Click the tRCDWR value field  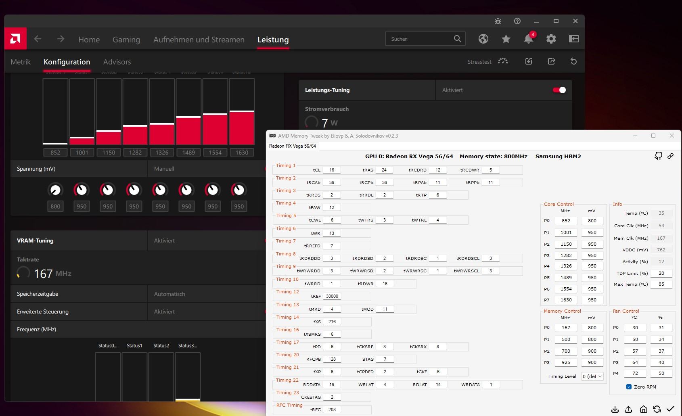click(491, 170)
